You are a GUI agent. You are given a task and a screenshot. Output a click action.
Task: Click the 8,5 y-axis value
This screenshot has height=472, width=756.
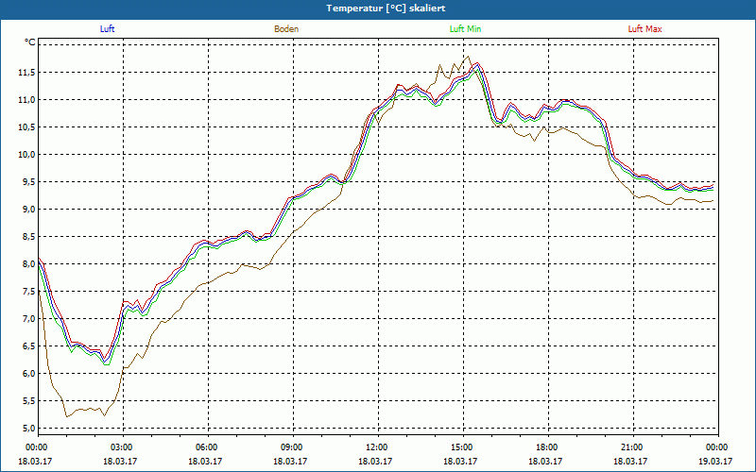(28, 237)
